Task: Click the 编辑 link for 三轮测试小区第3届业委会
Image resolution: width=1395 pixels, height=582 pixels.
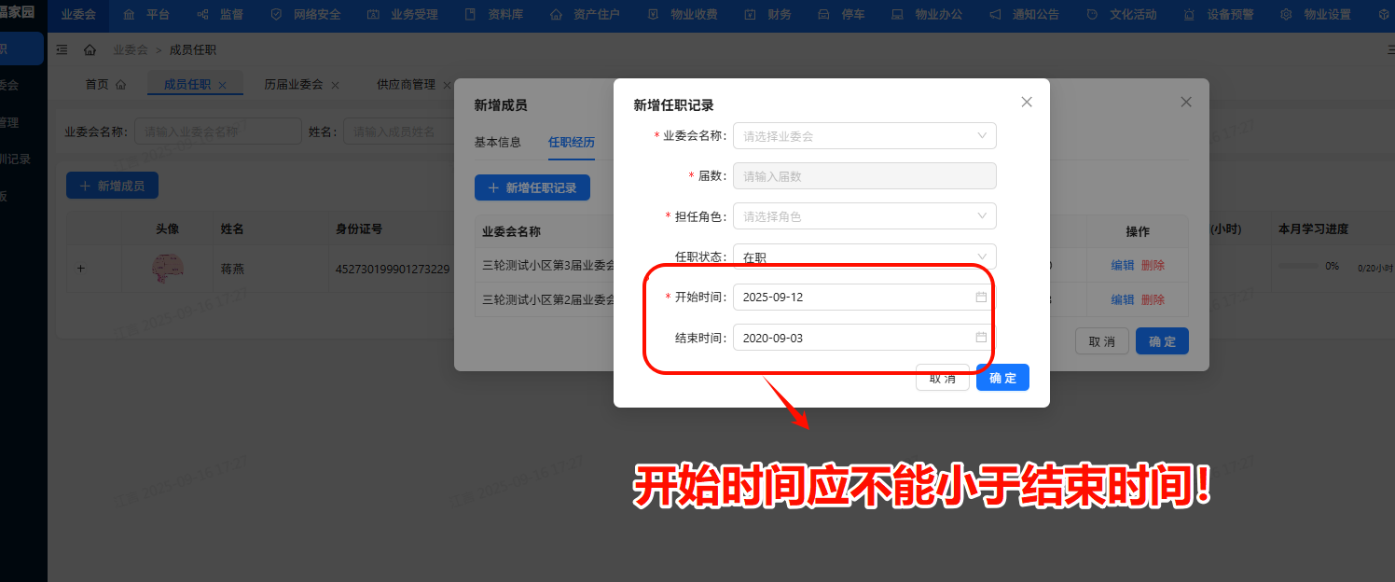Action: tap(1120, 265)
